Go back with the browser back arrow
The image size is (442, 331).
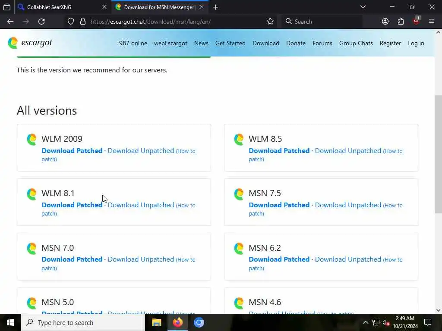click(10, 22)
